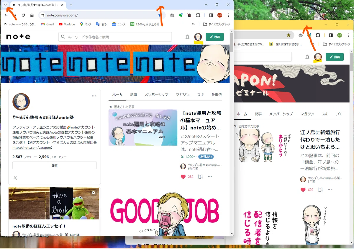Open the account avatar menu in the front window

[198, 37]
